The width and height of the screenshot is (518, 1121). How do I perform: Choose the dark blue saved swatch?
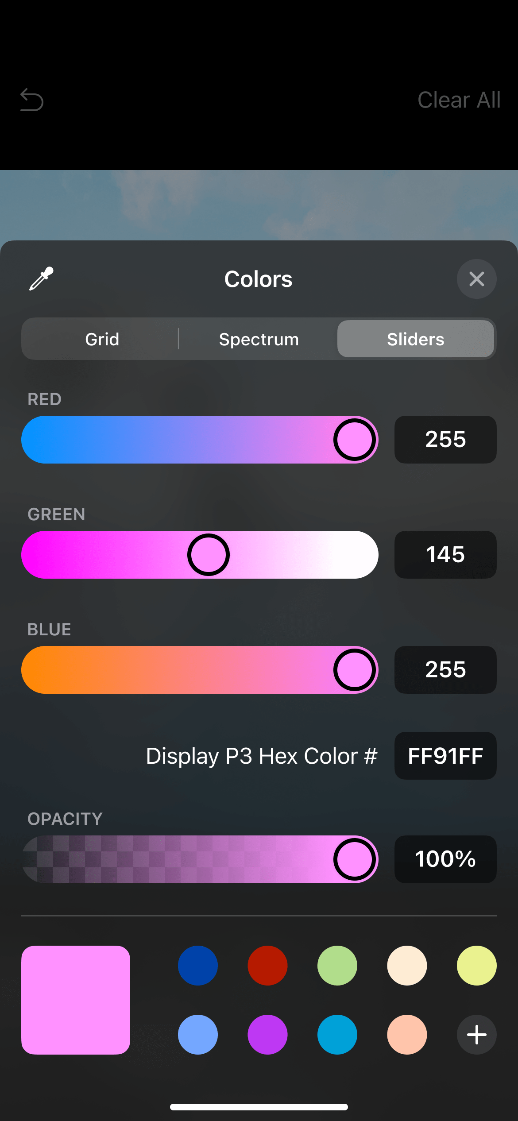198,966
